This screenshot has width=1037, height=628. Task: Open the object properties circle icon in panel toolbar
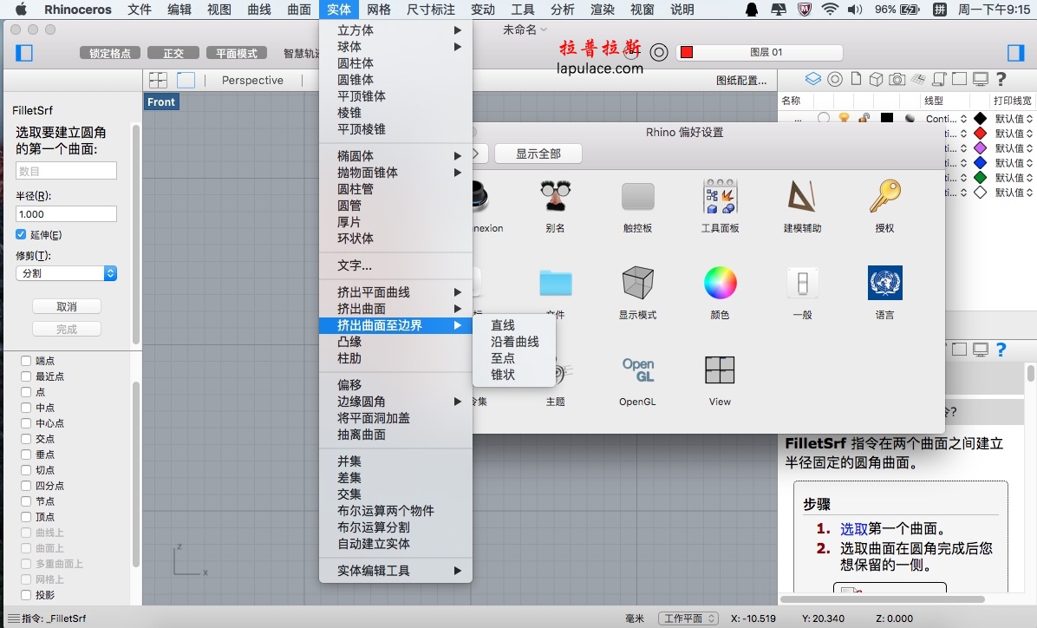coord(835,80)
